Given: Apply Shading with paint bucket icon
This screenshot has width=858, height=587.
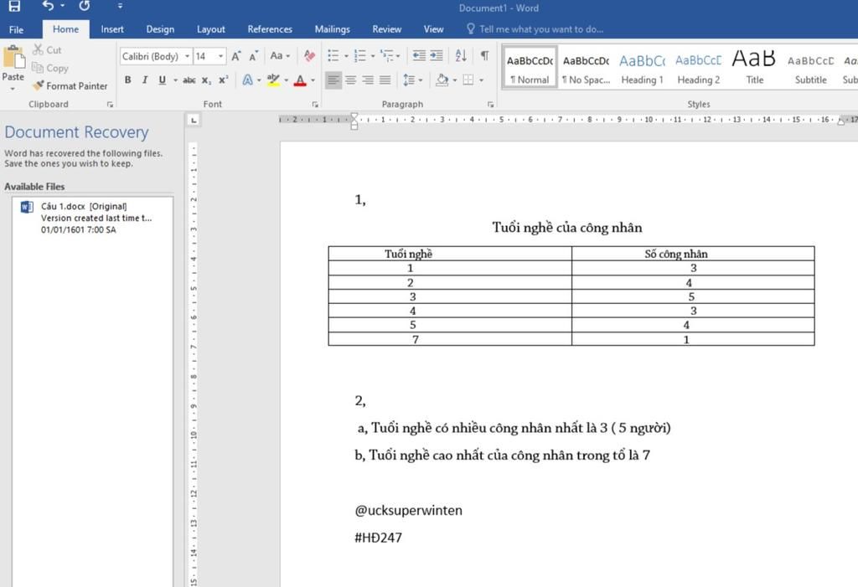Looking at the screenshot, I should point(442,80).
